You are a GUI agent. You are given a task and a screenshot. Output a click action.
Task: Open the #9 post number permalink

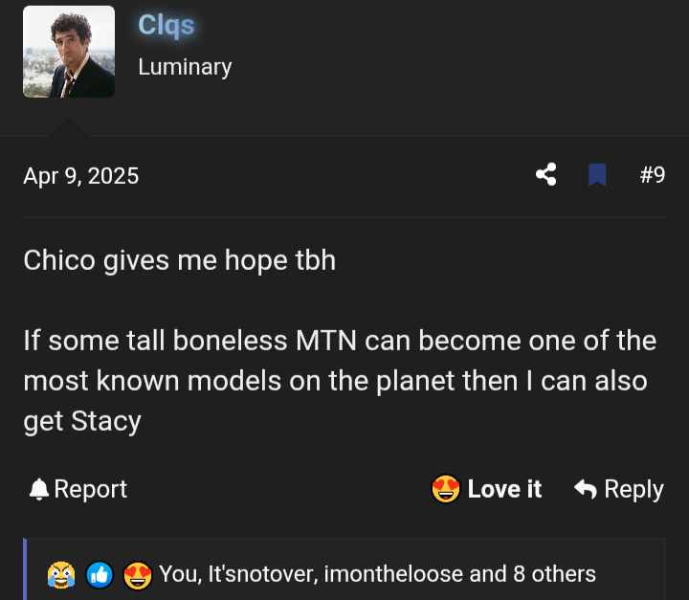pyautogui.click(x=652, y=175)
